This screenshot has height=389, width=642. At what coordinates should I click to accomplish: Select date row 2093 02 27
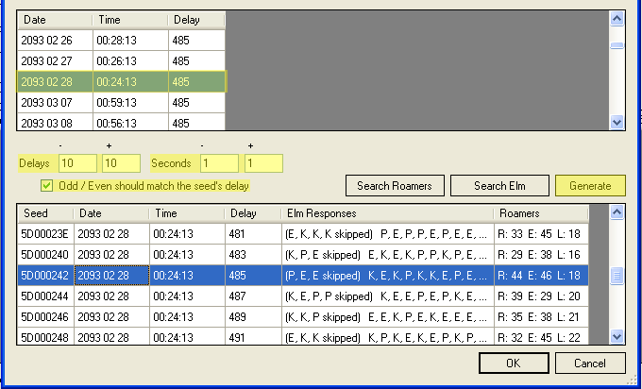[54, 60]
